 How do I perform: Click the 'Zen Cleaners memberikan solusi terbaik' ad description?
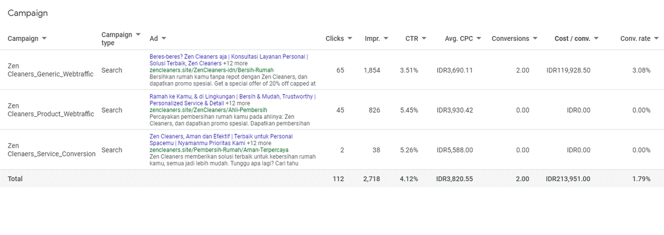[x=232, y=160]
